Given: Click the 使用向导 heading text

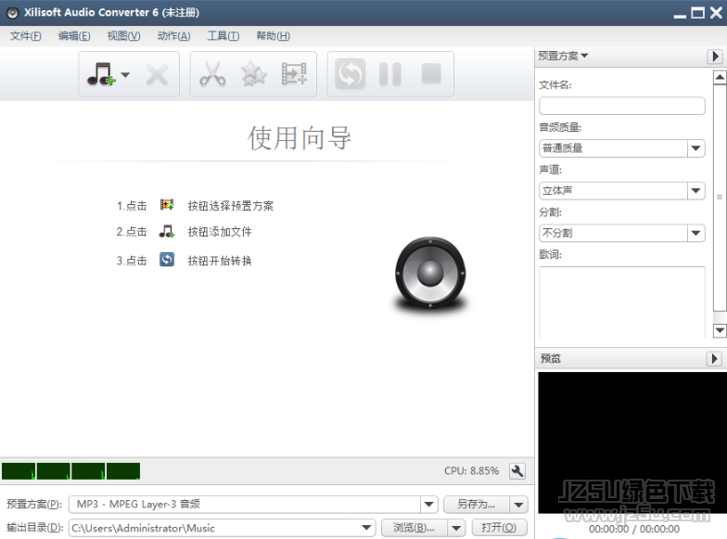Looking at the screenshot, I should point(300,138).
